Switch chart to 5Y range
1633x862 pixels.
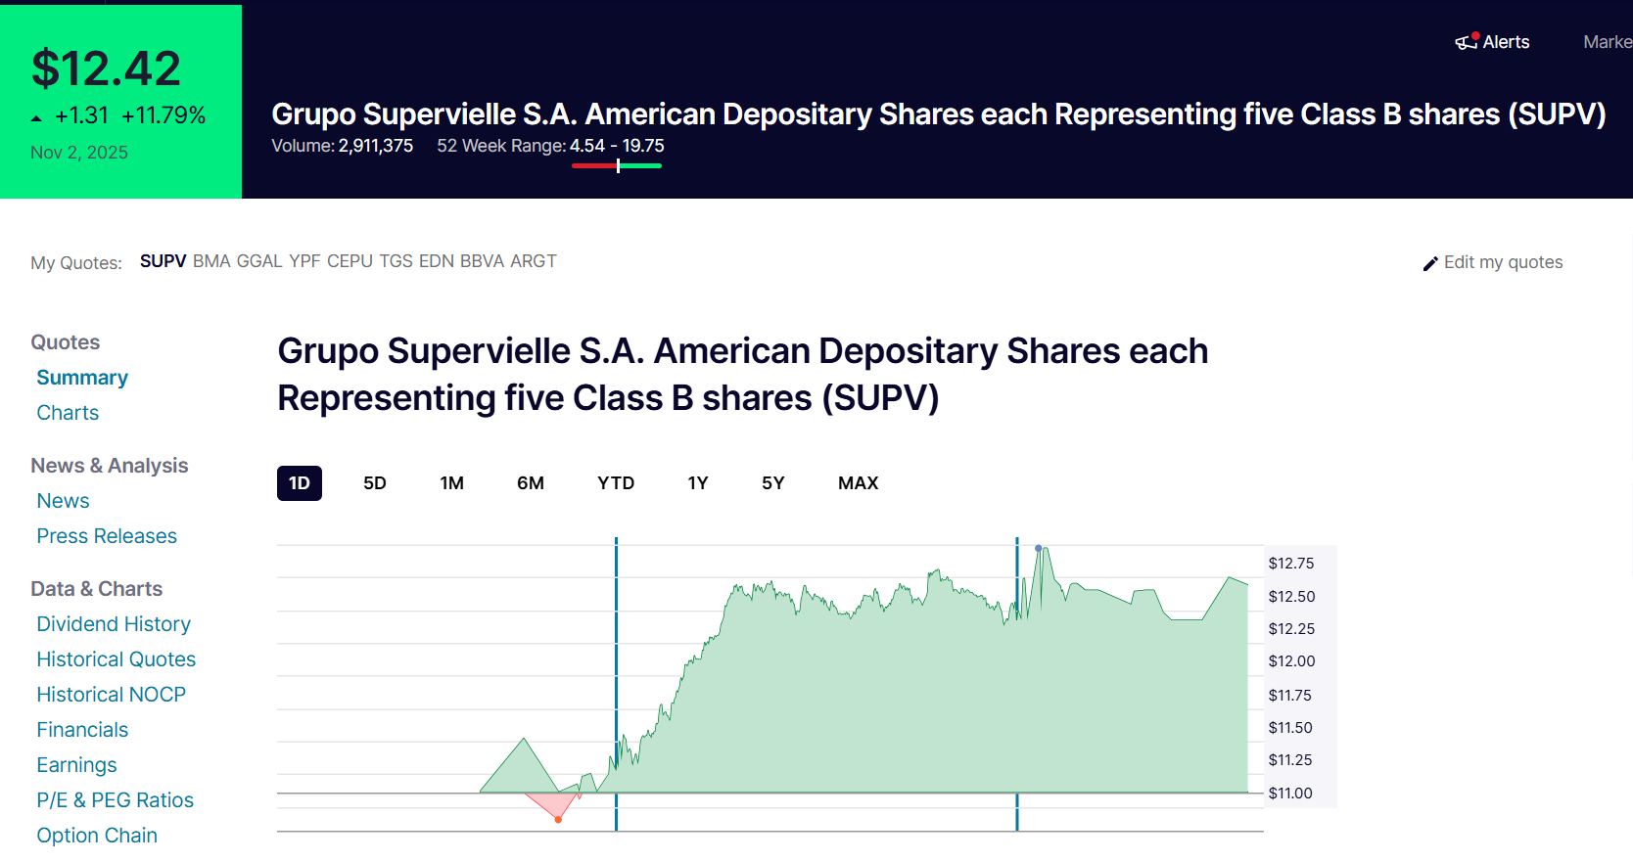pos(772,483)
